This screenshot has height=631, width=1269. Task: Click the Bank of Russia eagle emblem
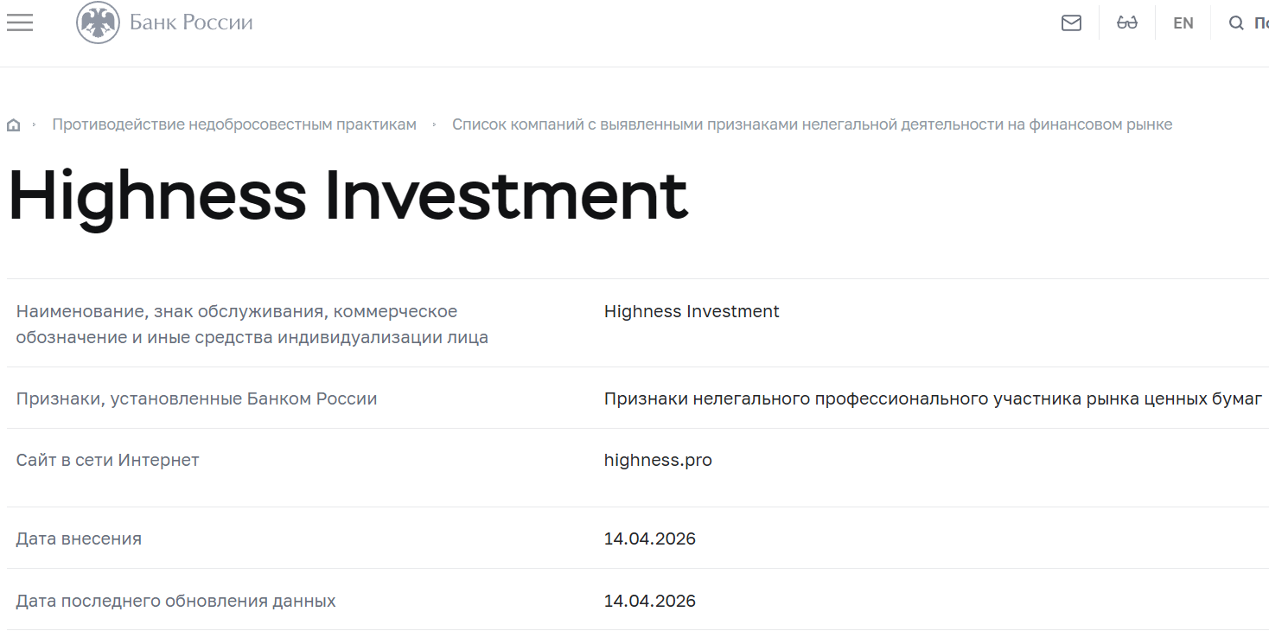pyautogui.click(x=98, y=22)
